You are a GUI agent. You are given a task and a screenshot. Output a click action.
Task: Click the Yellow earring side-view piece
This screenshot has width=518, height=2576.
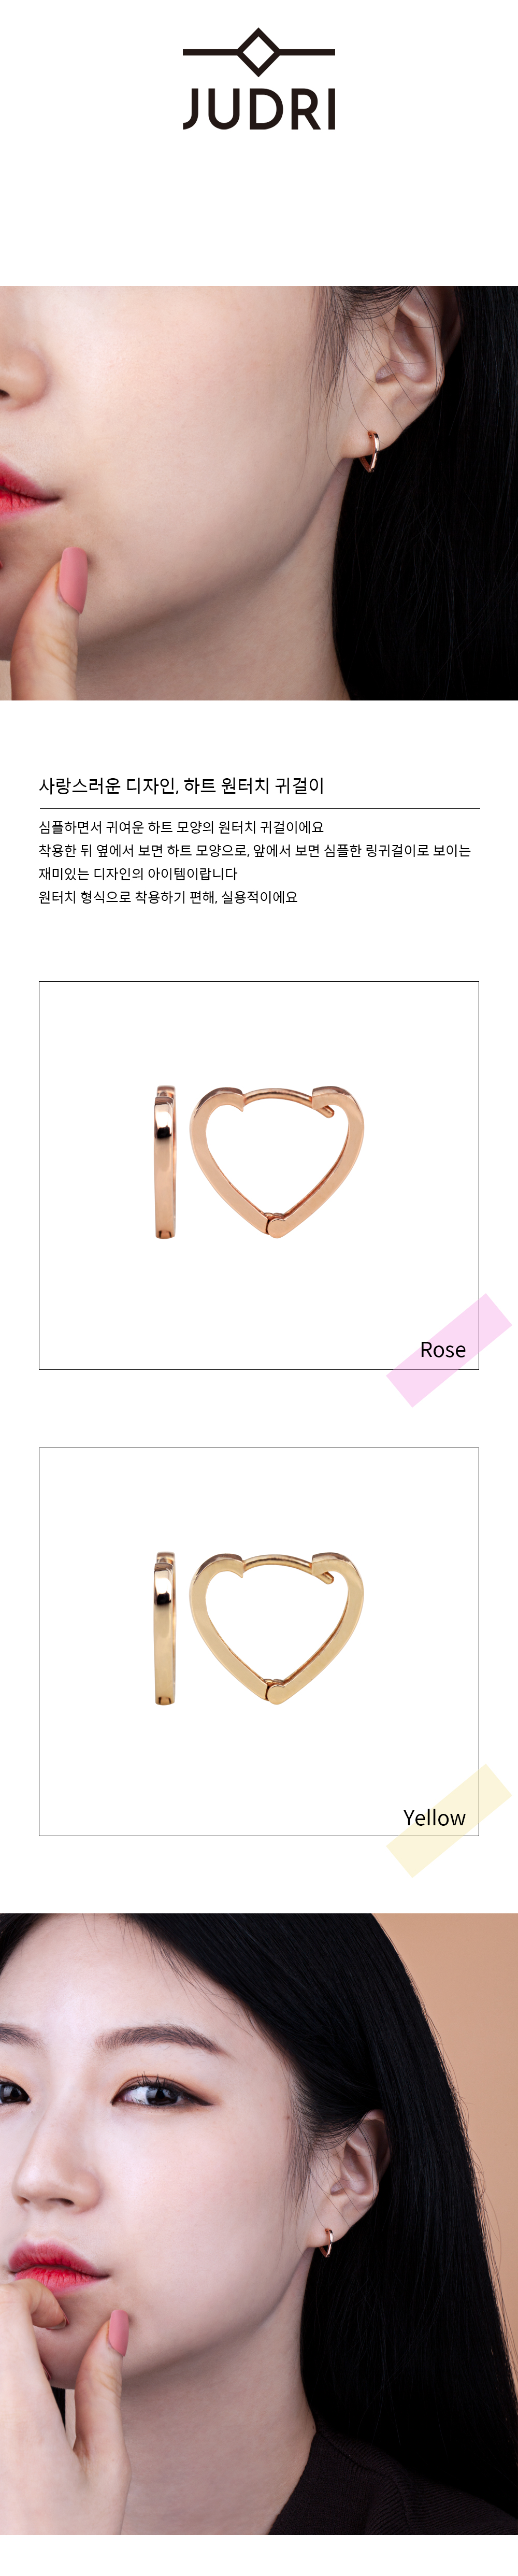point(165,1628)
